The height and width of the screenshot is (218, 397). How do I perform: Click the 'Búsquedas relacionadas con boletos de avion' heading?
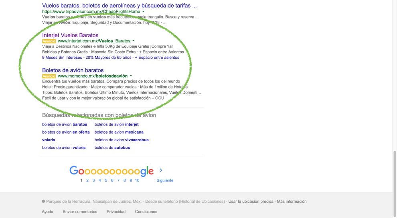pos(99,115)
